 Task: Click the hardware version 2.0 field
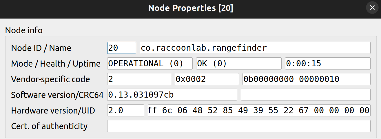[x=126, y=110]
